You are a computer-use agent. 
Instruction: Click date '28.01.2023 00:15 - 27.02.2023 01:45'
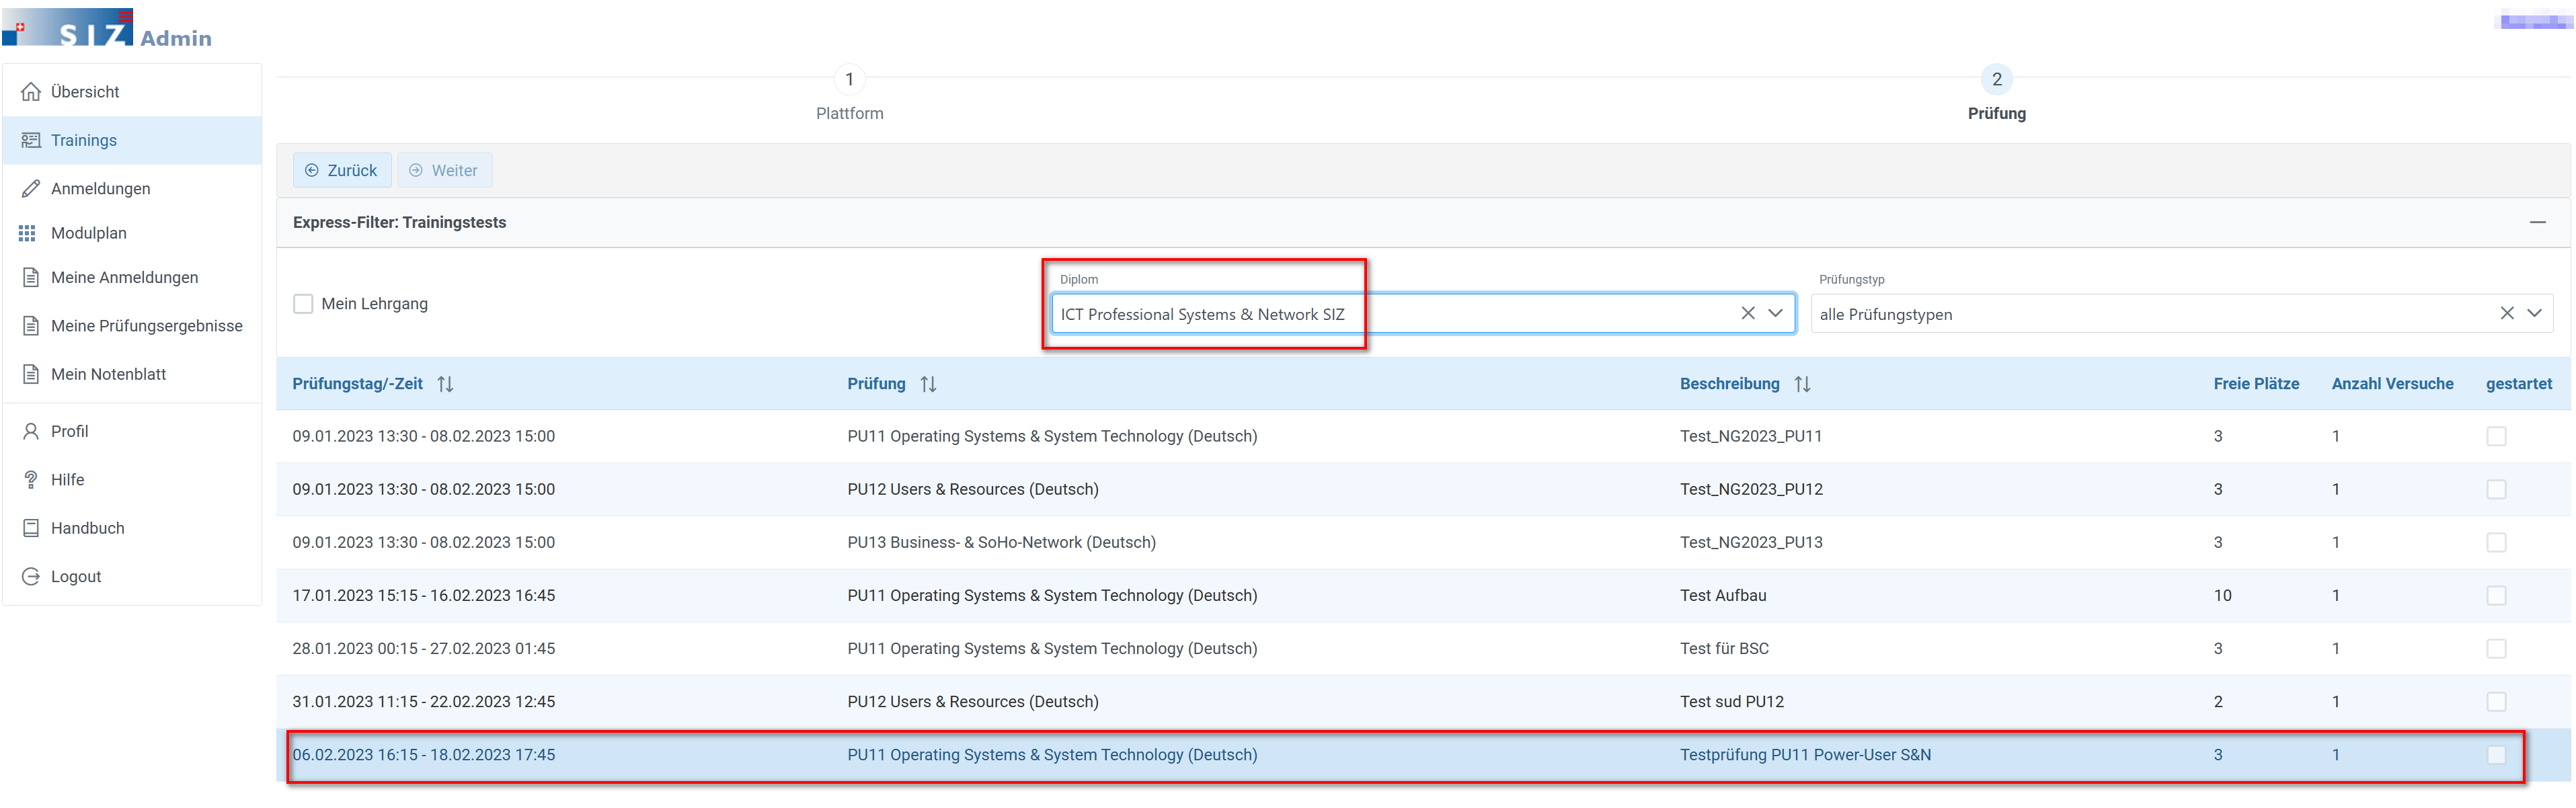tap(423, 648)
